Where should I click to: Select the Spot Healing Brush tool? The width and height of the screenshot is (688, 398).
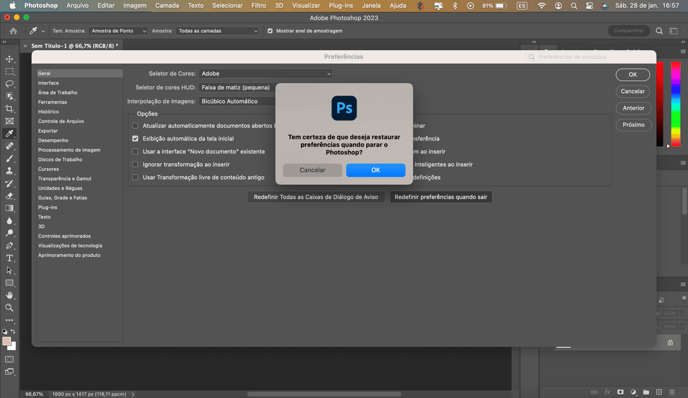(x=10, y=146)
